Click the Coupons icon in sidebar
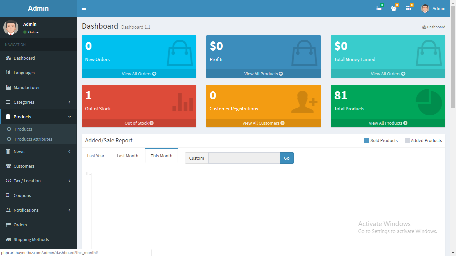The image size is (456, 256). point(8,195)
